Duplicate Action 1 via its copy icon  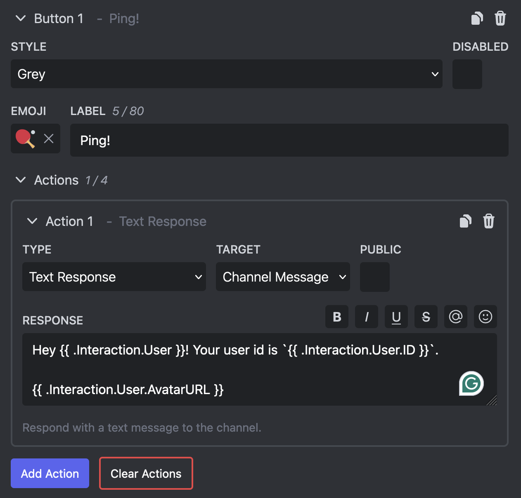tap(465, 221)
